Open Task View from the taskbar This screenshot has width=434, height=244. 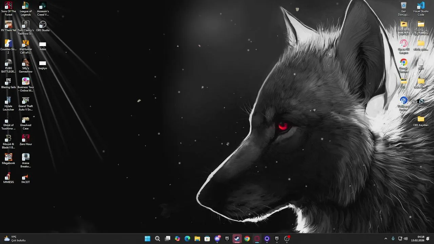167,239
